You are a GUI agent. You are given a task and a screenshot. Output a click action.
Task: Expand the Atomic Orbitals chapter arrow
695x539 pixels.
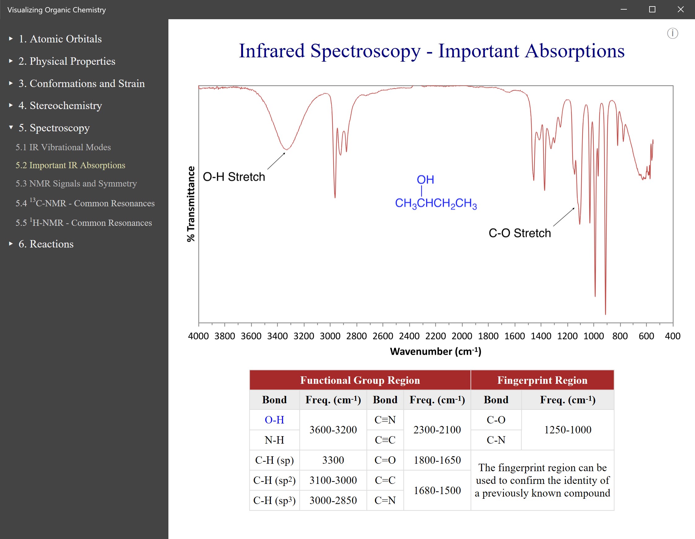[11, 39]
